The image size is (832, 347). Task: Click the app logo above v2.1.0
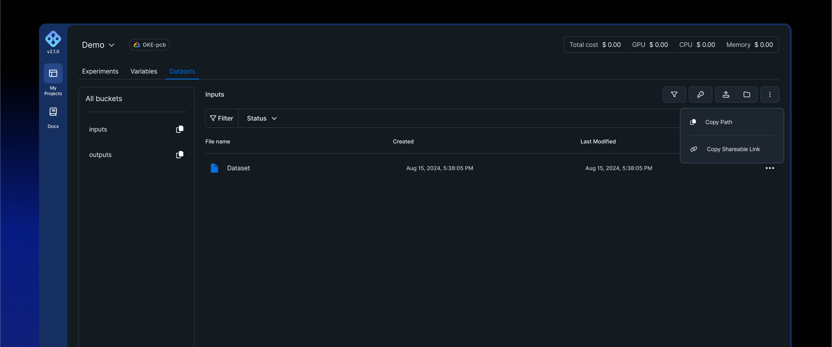(53, 39)
